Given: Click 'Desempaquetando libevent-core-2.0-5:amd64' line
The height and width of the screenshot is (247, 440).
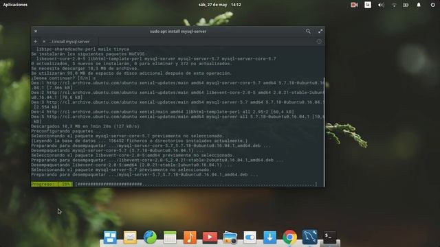Looking at the screenshot, I should 131,165.
